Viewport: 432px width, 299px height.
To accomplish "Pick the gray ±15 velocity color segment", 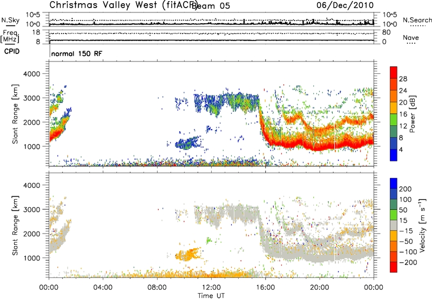I will (x=394, y=225).
